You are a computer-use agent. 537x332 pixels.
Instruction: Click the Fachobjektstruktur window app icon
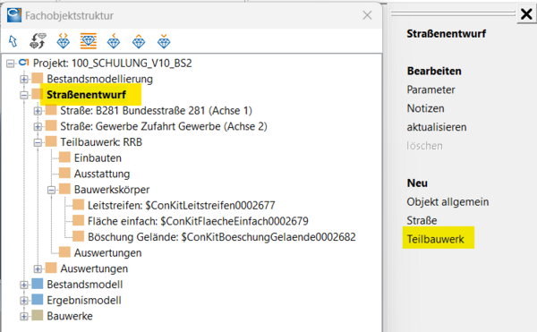coord(14,15)
